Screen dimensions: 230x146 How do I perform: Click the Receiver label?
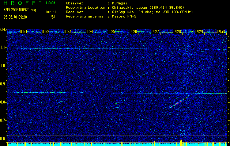[x=75, y=12]
